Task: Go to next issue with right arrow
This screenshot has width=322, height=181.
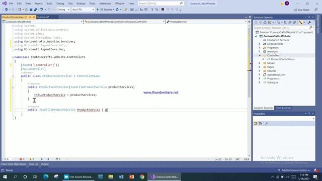Action: click(48, 159)
